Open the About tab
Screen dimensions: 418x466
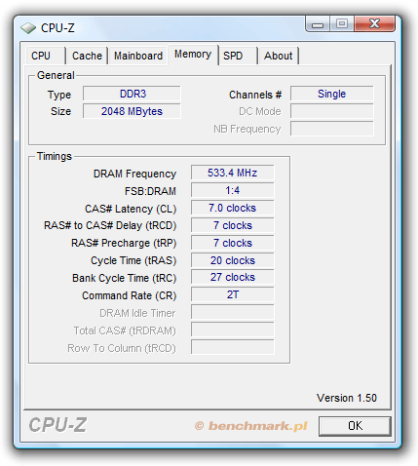[279, 56]
